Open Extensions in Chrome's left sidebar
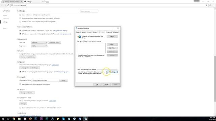 coord(6,19)
